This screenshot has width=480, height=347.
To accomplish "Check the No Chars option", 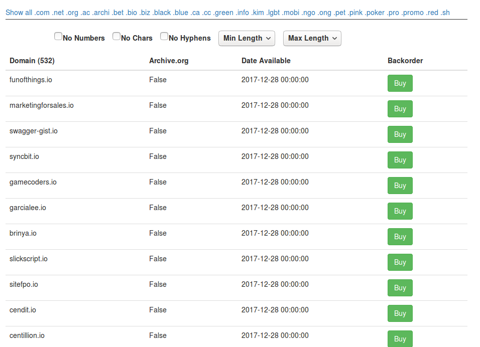I will pyautogui.click(x=116, y=36).
